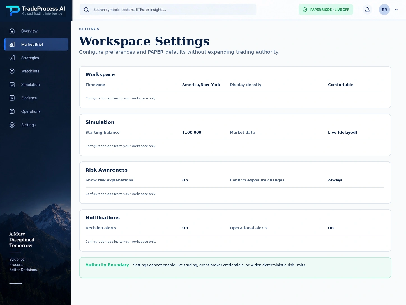Viewport: 406px width, 305px height.
Task: Click the shield check icon in Paper Mode badge
Action: click(x=305, y=10)
